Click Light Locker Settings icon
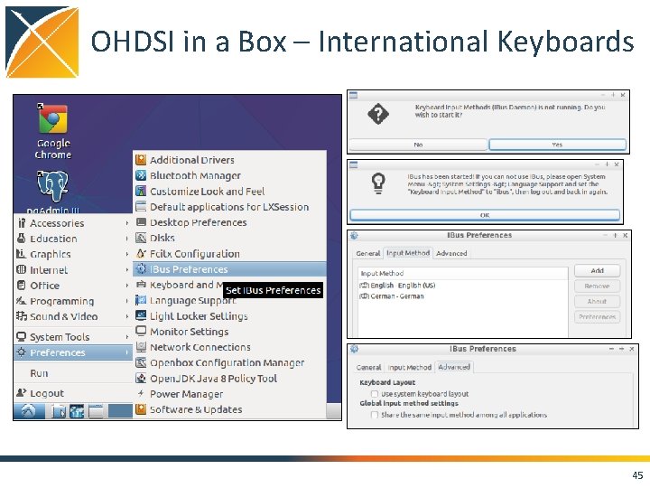The image size is (650, 488). point(141,315)
